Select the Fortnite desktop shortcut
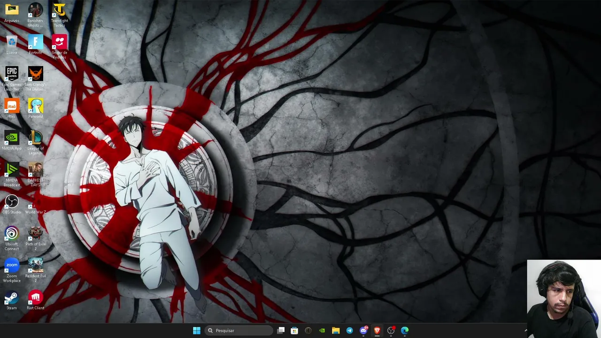Image resolution: width=601 pixels, height=338 pixels. click(x=35, y=45)
